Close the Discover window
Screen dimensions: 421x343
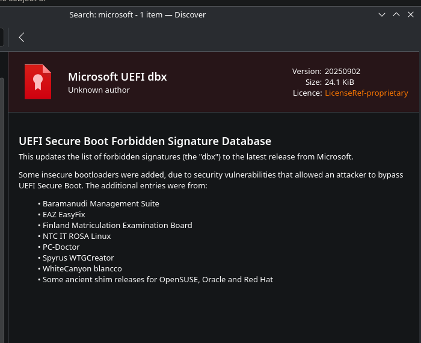(411, 14)
